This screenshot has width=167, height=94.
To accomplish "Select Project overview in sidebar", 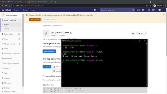I will pyautogui.click(x=10, y=20).
